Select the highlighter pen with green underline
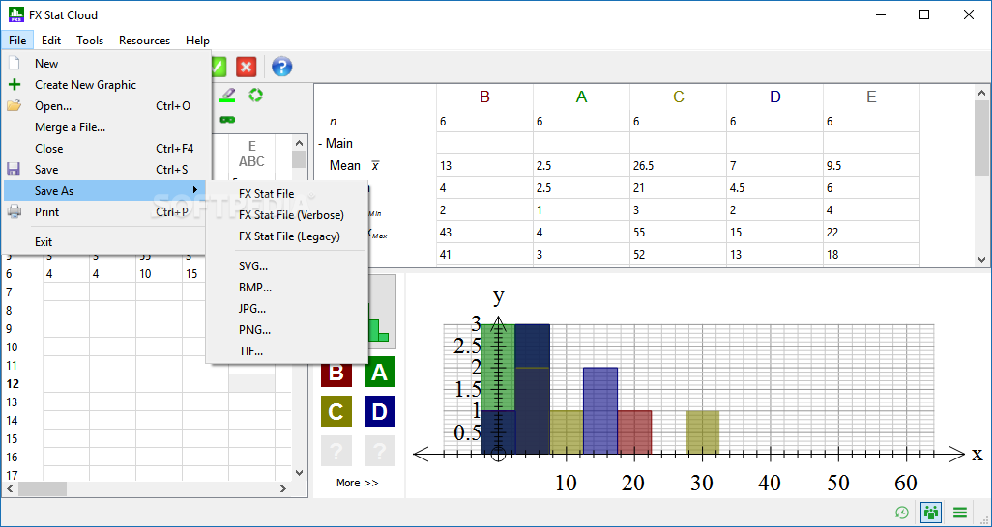 (228, 95)
